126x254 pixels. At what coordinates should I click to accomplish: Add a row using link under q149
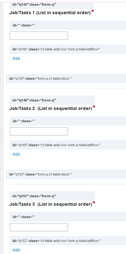tap(16, 154)
